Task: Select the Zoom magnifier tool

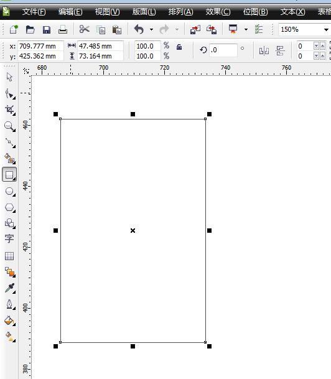Action: pyautogui.click(x=10, y=126)
